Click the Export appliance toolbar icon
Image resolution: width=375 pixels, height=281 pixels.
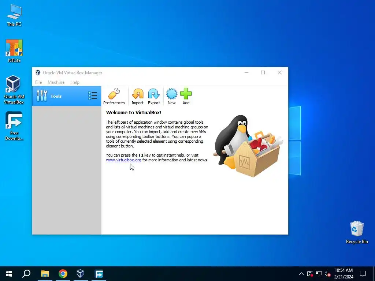[x=154, y=96]
